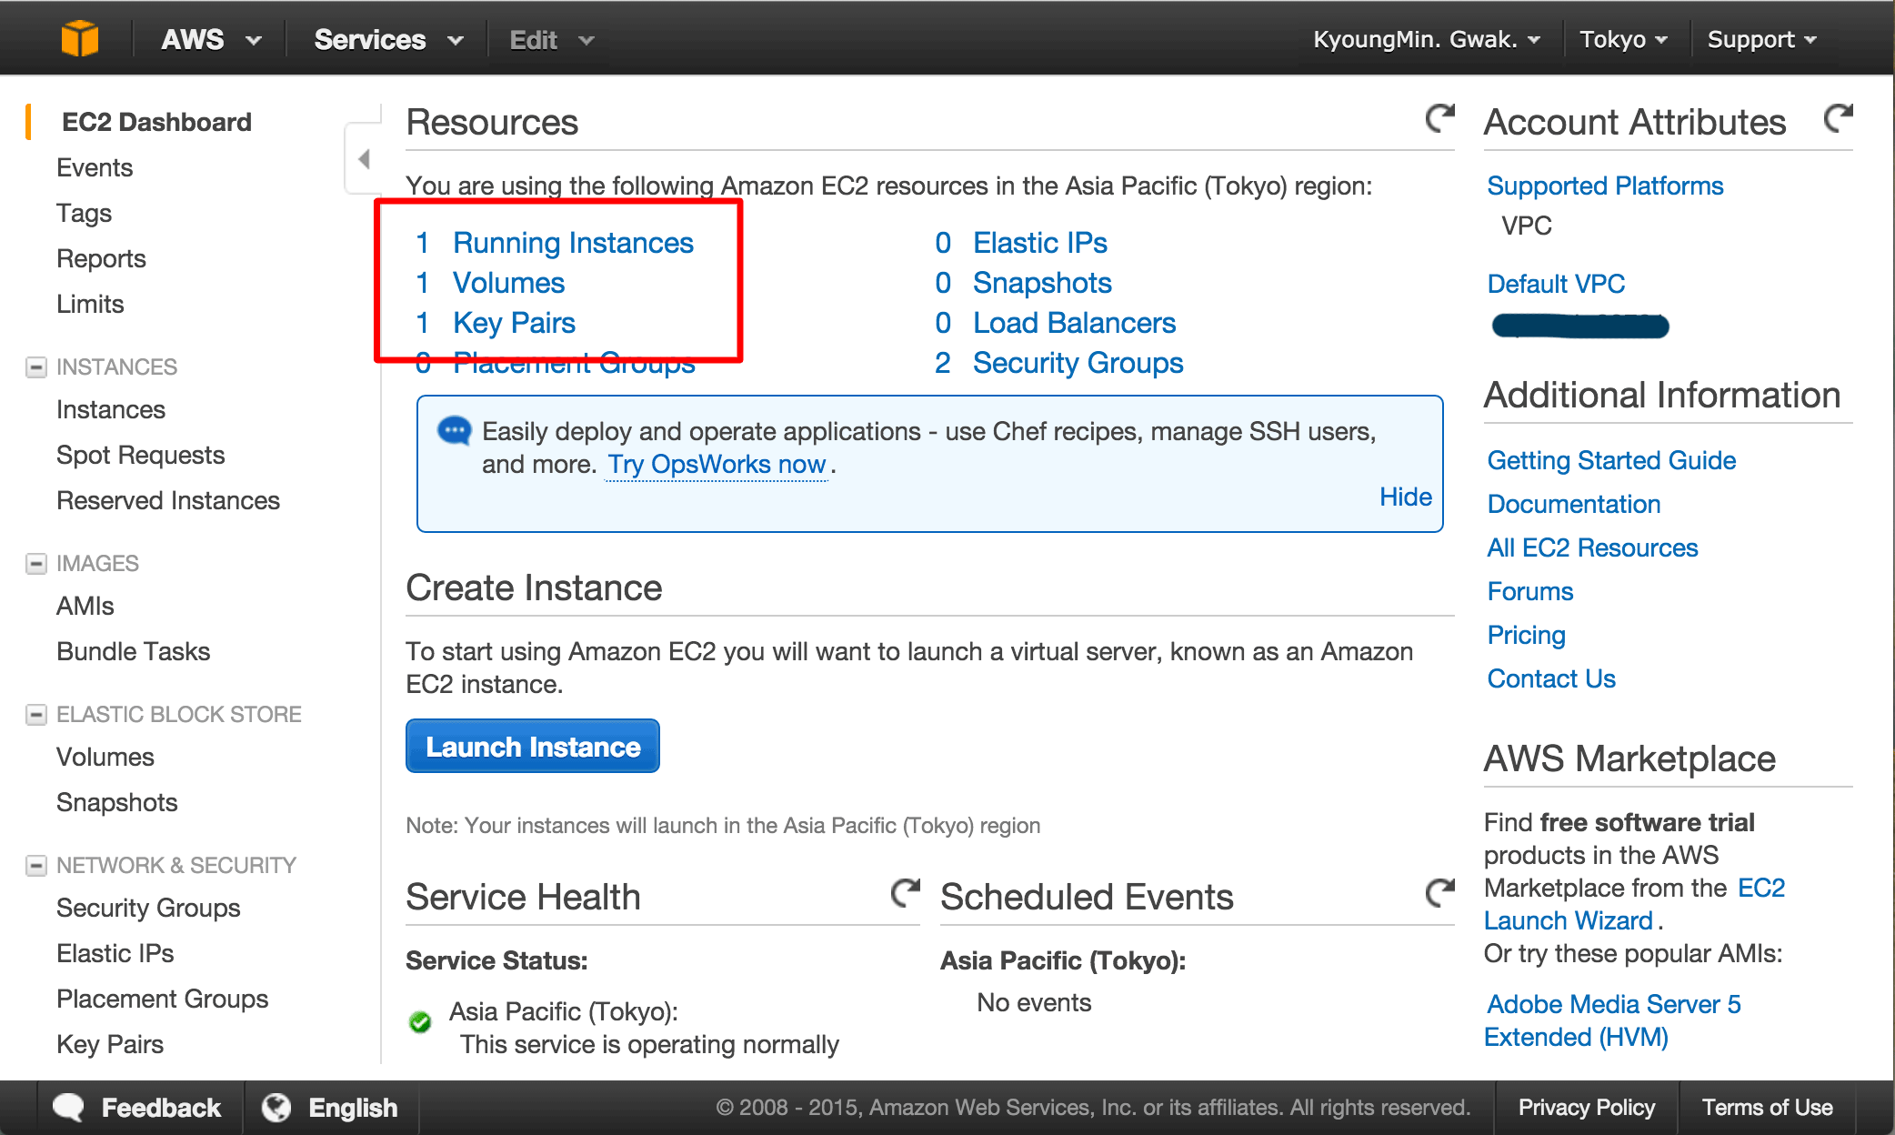Open the Support dropdown menu
Viewport: 1895px width, 1135px height.
point(1762,40)
